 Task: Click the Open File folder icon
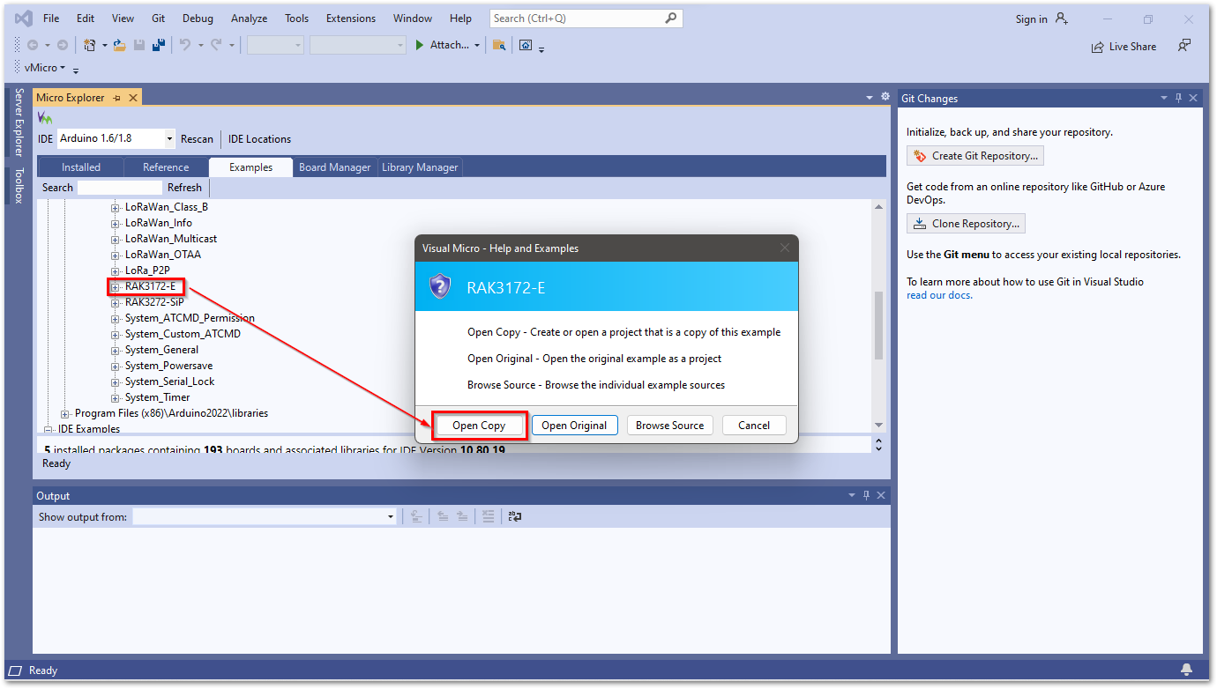click(x=120, y=45)
